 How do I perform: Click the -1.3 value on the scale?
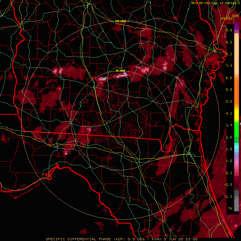[228, 197]
